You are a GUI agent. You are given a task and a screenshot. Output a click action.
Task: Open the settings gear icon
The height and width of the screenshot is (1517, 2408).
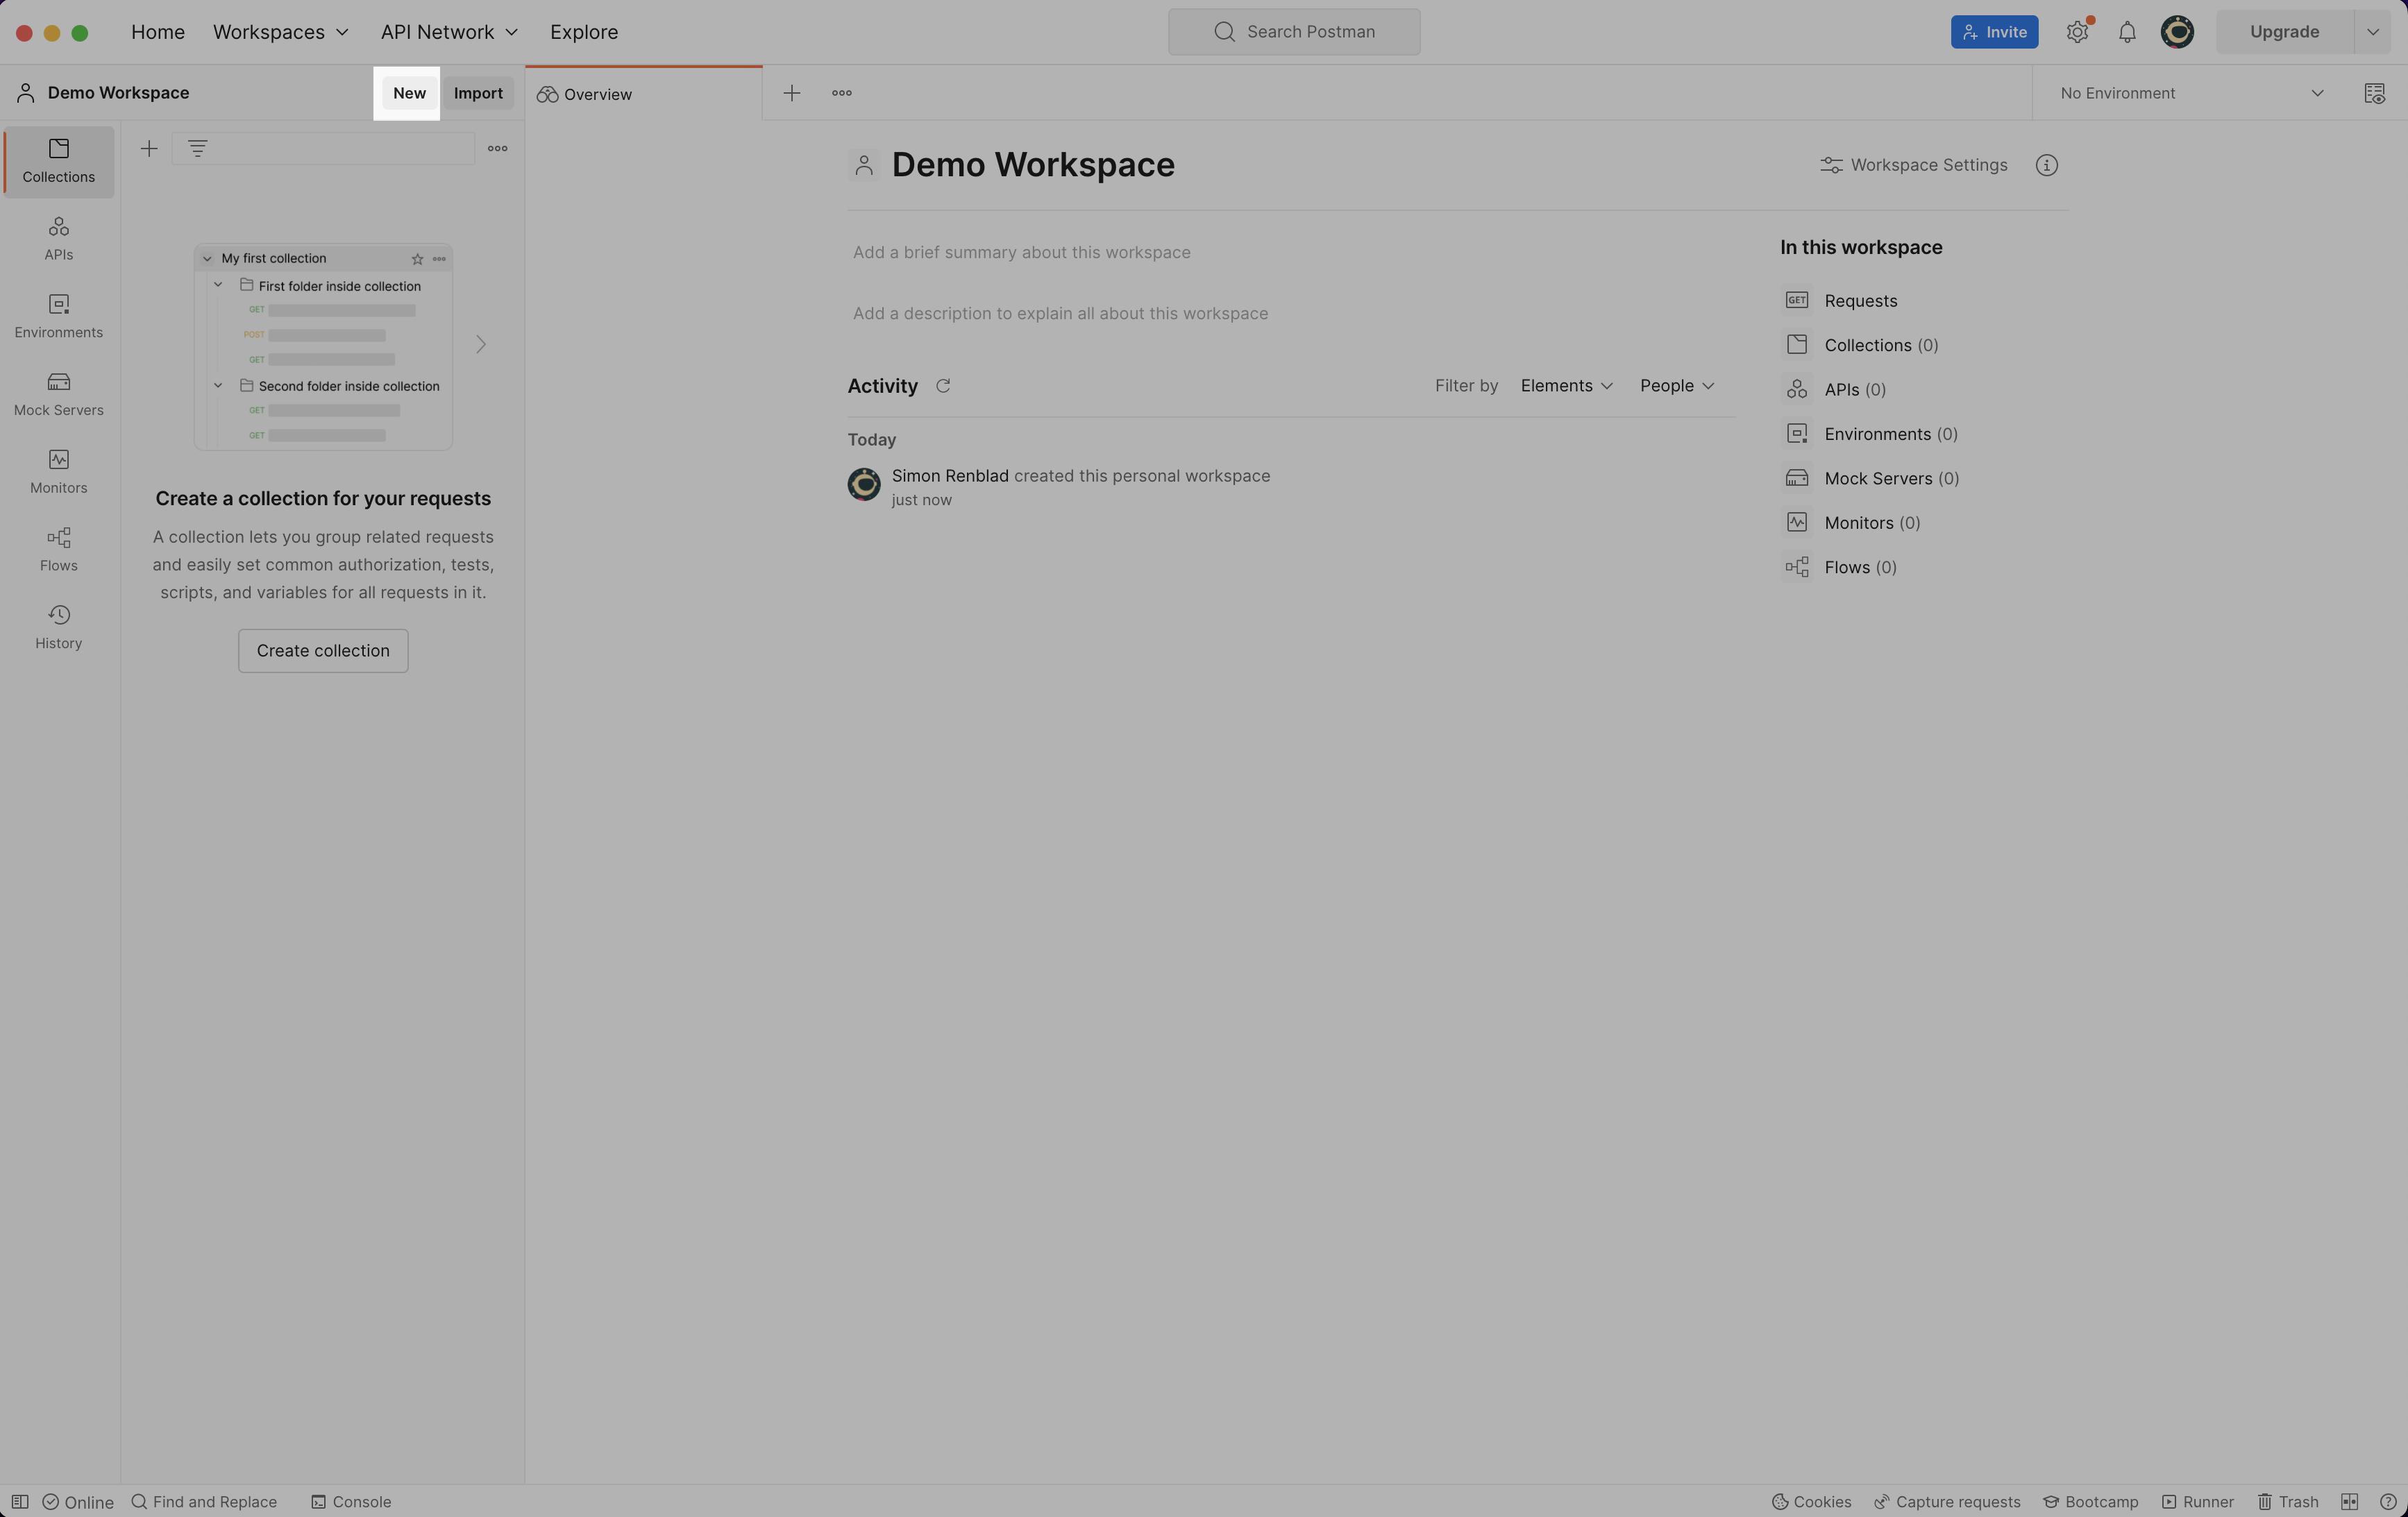click(x=2077, y=32)
